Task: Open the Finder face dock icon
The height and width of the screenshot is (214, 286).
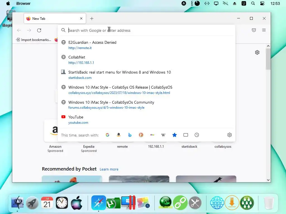Action: tap(17, 203)
